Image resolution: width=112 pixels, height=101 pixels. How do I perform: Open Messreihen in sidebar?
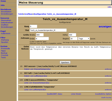point(6,20)
